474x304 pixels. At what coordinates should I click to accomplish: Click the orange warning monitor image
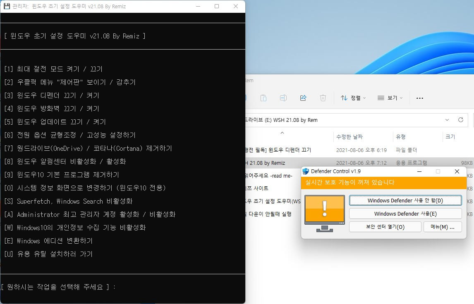[x=325, y=214]
